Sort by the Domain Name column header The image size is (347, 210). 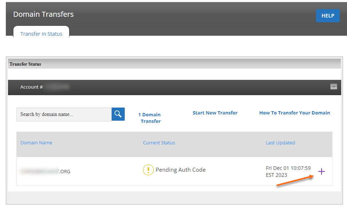(36, 143)
